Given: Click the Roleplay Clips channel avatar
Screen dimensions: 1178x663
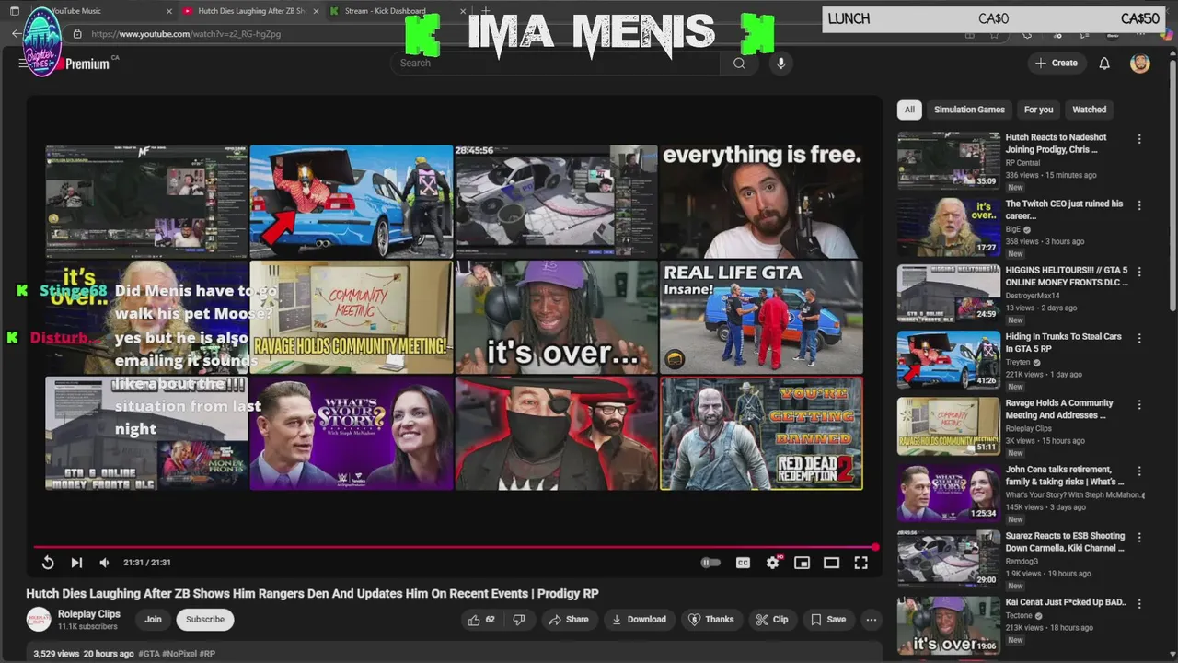Looking at the screenshot, I should pyautogui.click(x=39, y=620).
